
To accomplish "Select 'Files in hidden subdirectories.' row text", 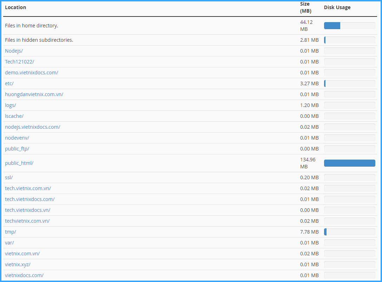I will click(39, 40).
